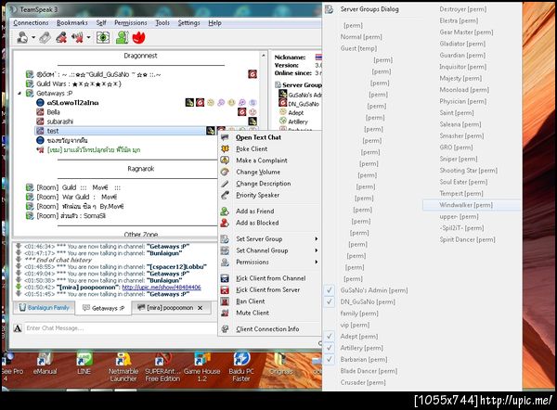
Task: Click the red flame toolbar icon
Action: tap(139, 37)
